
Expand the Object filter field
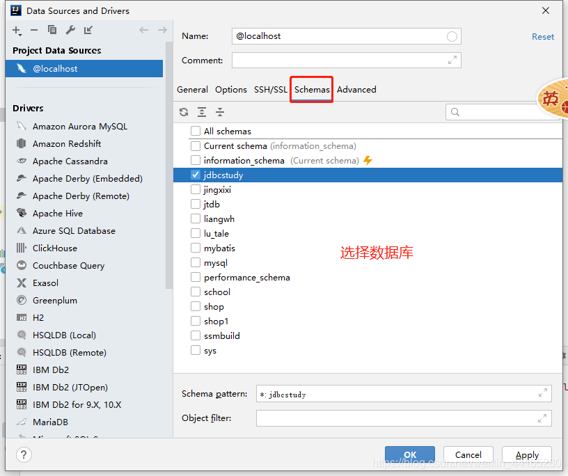coord(542,418)
